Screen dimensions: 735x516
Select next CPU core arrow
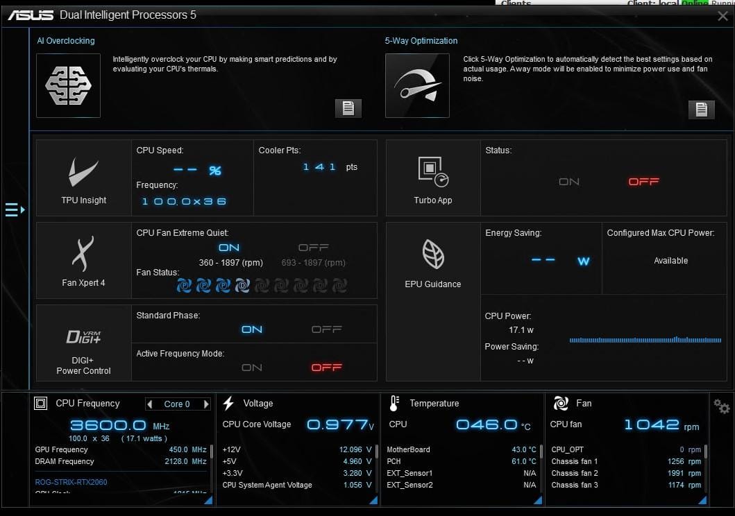(205, 404)
